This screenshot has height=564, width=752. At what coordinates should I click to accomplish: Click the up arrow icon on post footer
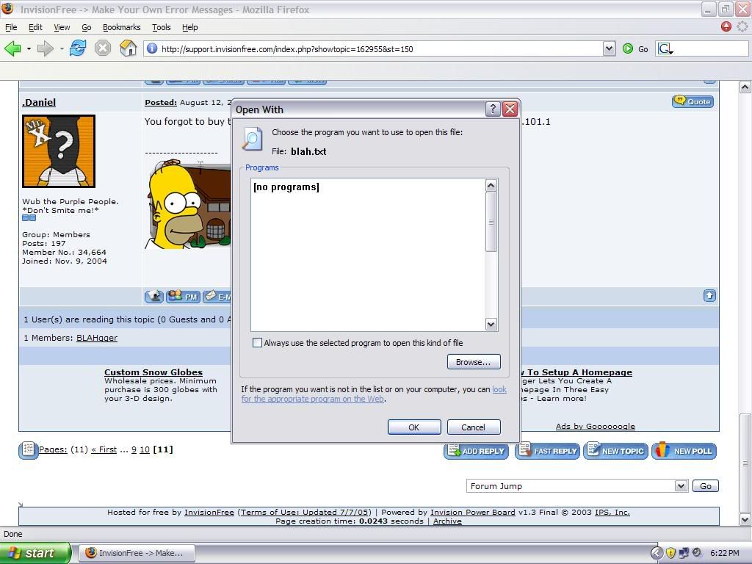tap(709, 296)
